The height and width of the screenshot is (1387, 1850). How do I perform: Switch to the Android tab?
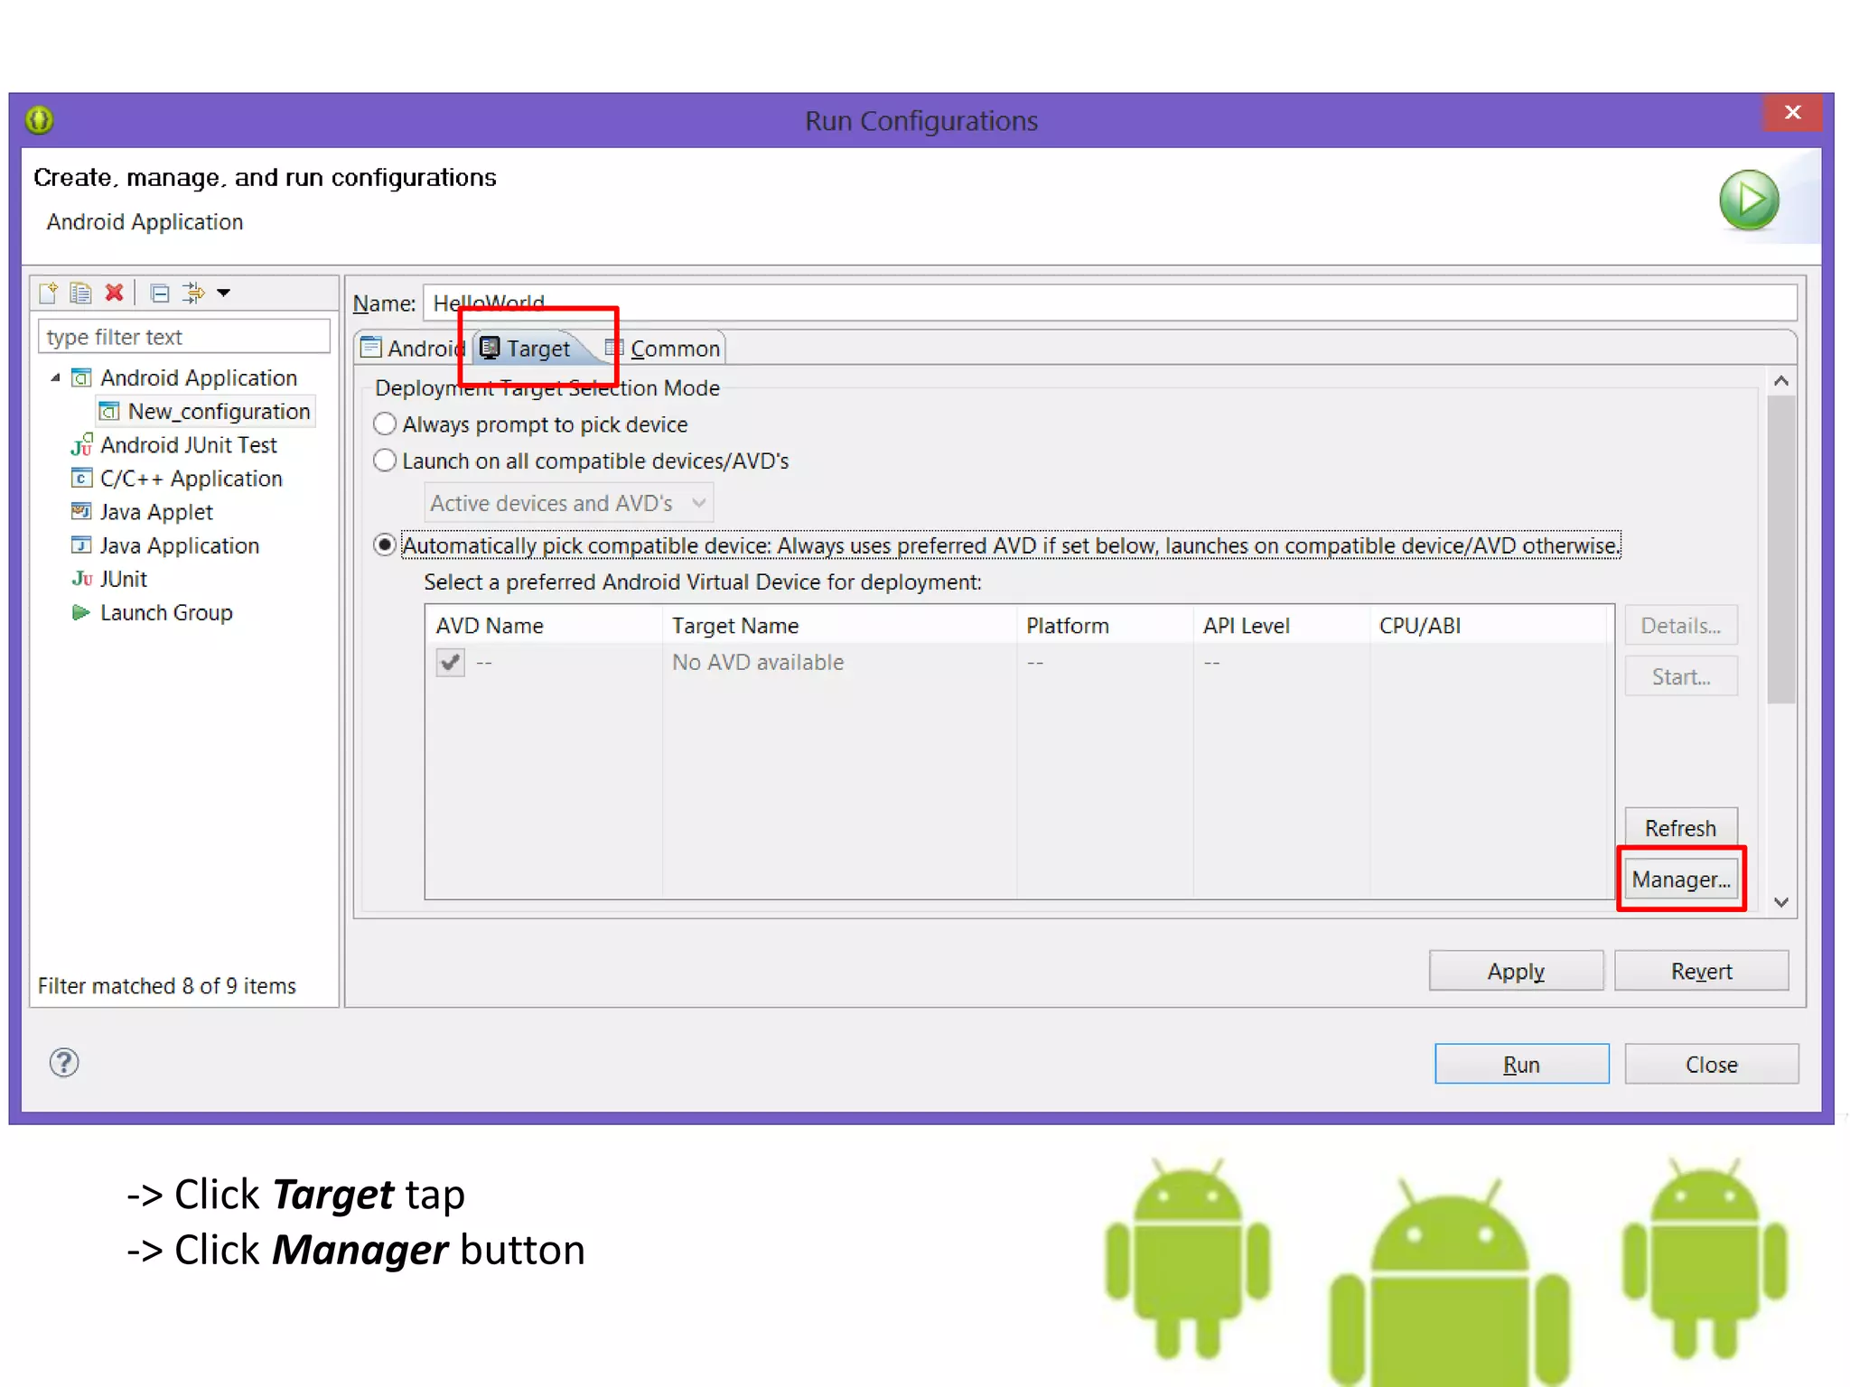pyautogui.click(x=414, y=349)
